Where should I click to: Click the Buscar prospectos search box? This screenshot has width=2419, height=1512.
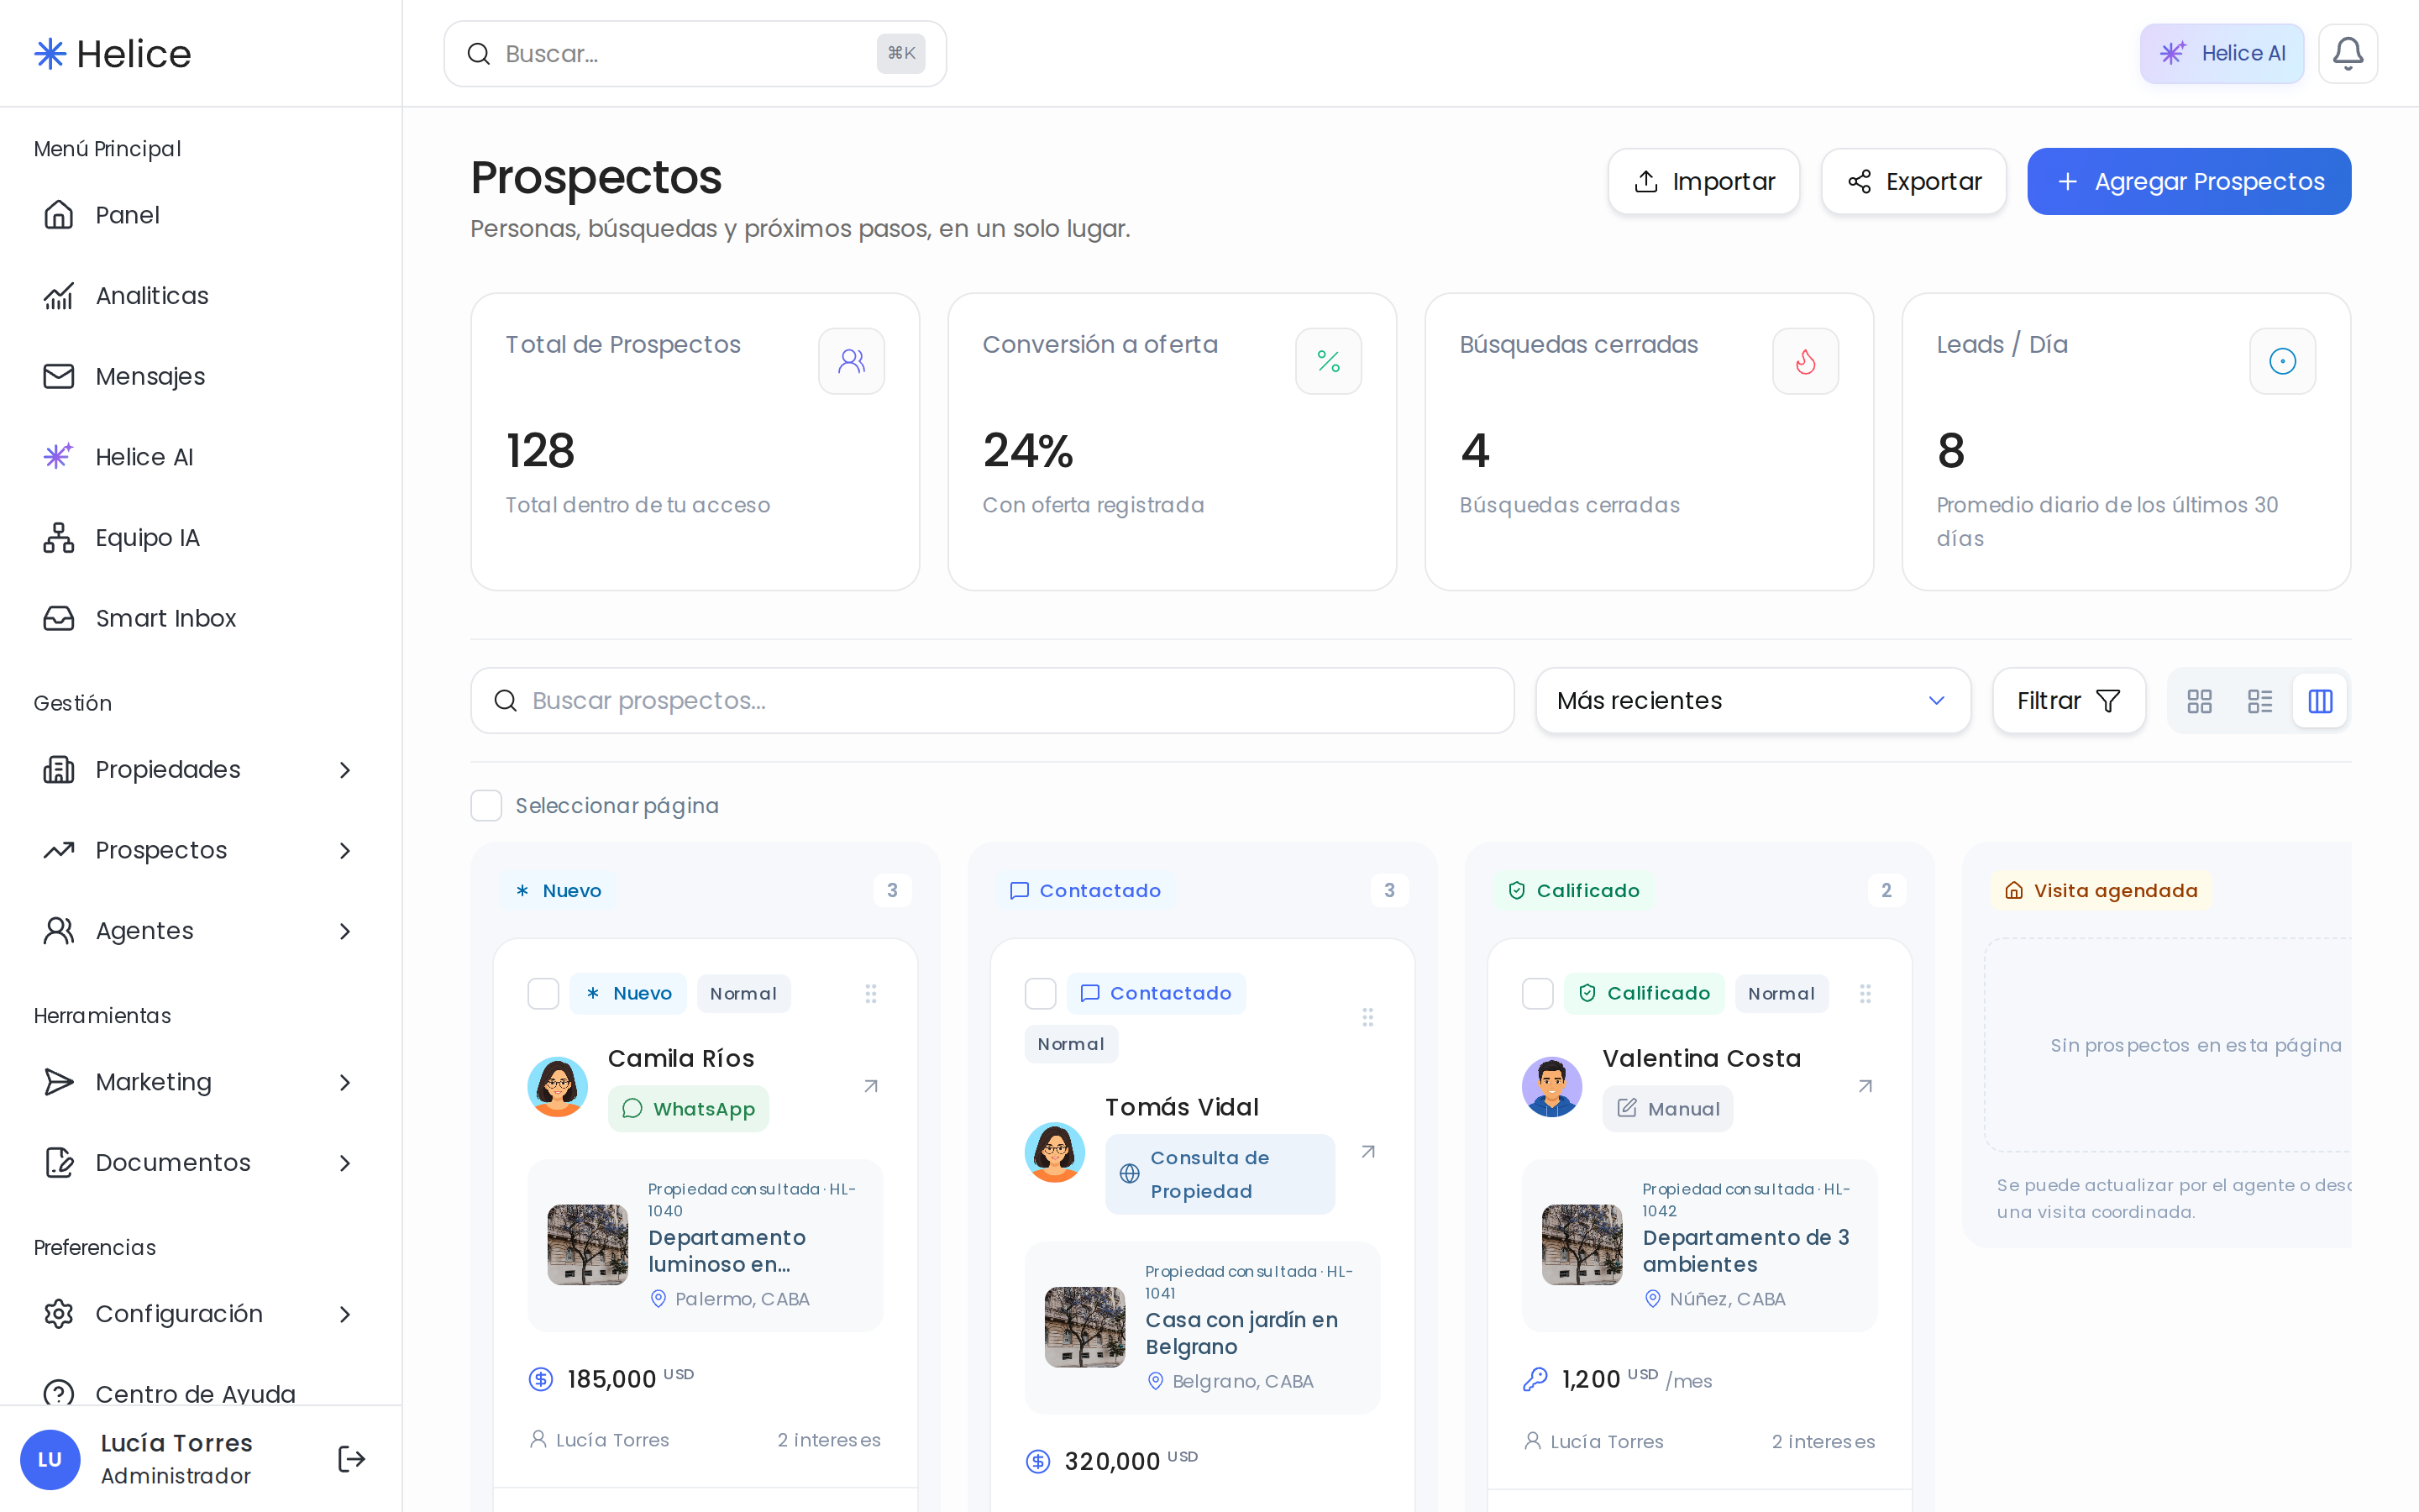coord(992,701)
